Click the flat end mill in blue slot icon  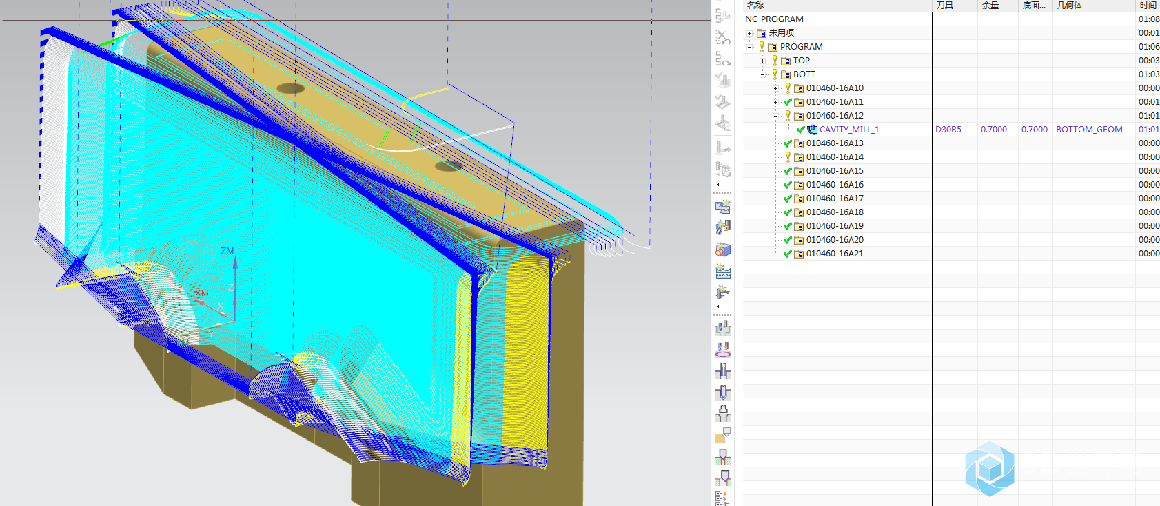point(722,371)
